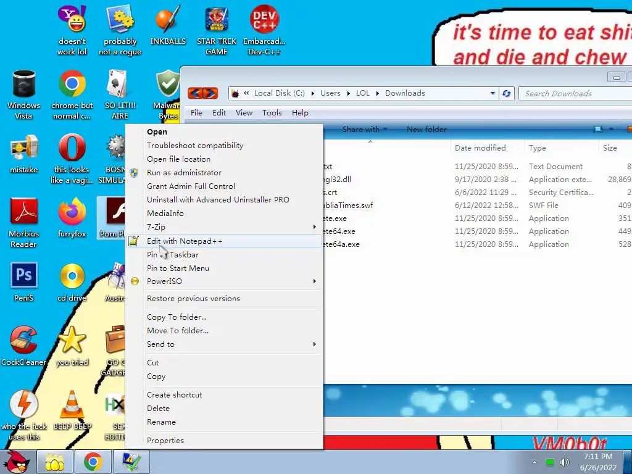Choose Copy To folder...
This screenshot has width=632, height=474.
tap(177, 317)
